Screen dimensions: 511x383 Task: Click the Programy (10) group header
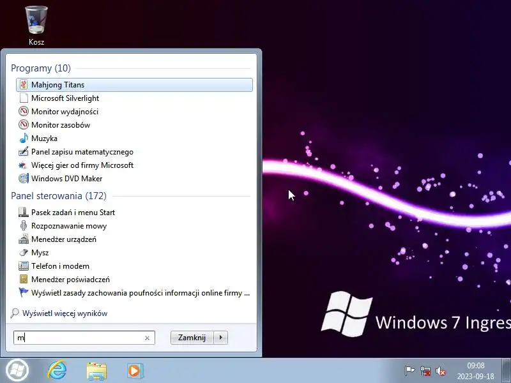[x=41, y=68]
